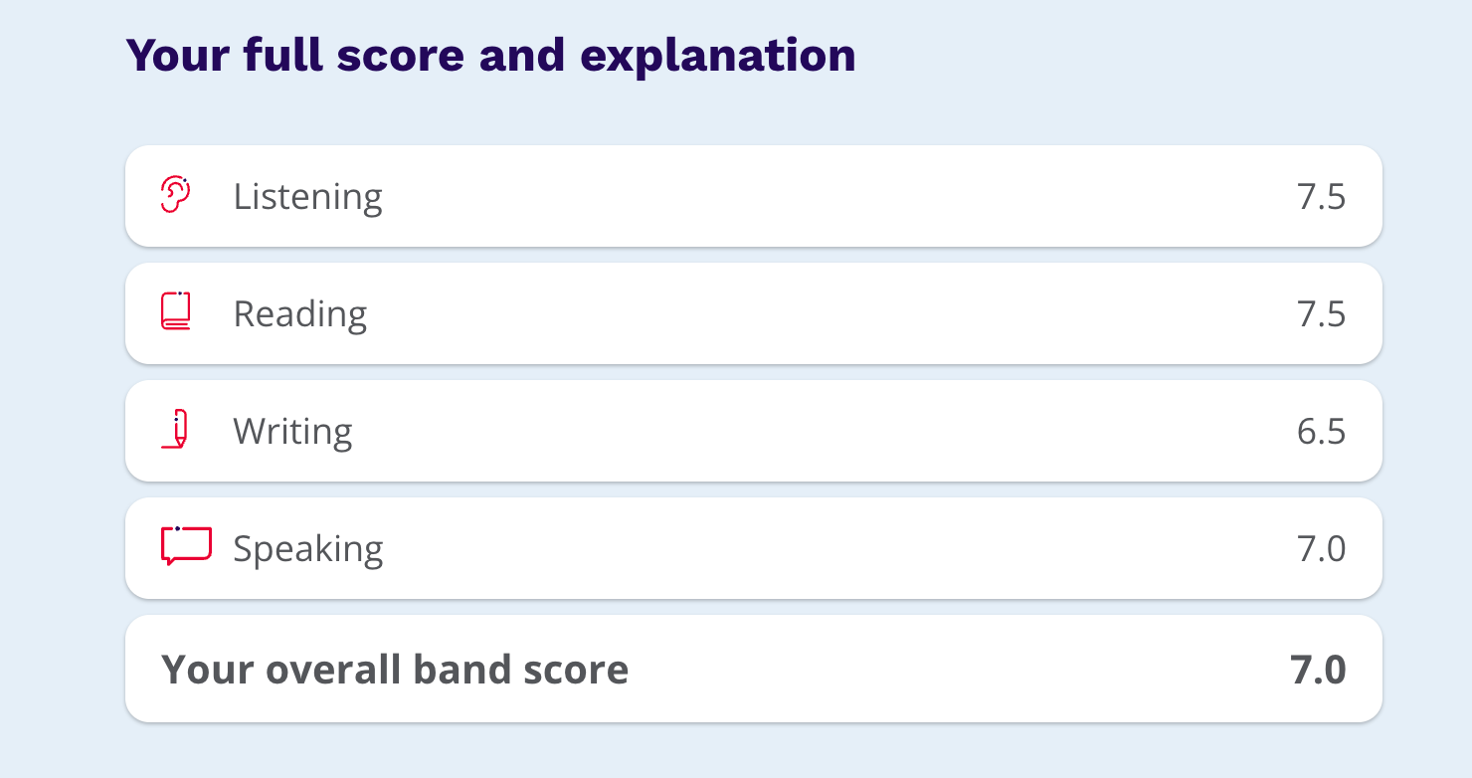This screenshot has height=778, width=1472.
Task: Select the Writing label text
Action: (x=292, y=432)
